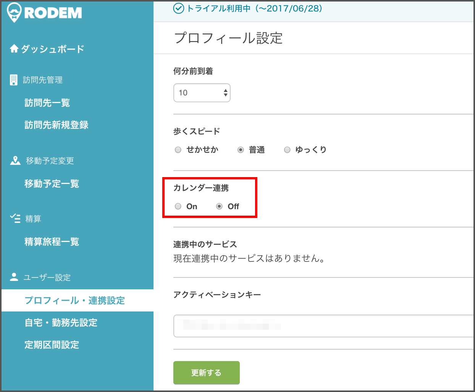Viewport: 475px width, 392px height.
Task: Choose the ゆっくり walking speed option
Action: (287, 150)
